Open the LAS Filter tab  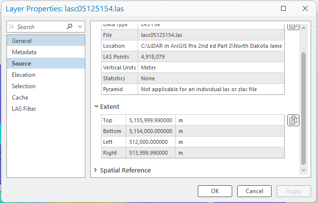(x=46, y=109)
